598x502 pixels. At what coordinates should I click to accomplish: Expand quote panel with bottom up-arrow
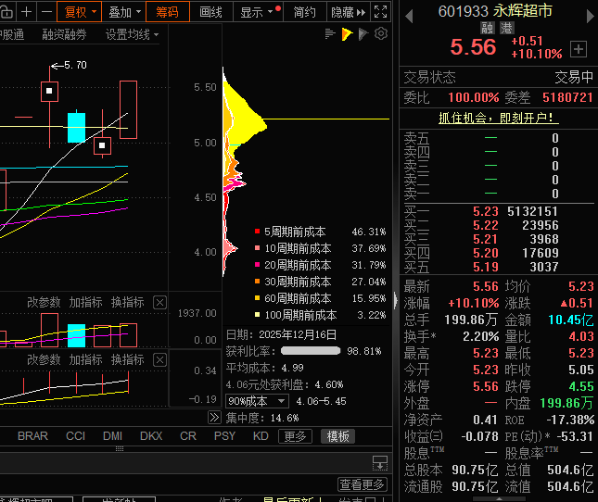click(x=499, y=498)
